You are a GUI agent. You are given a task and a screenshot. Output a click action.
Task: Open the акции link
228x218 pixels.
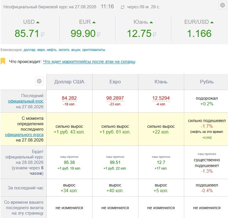click(76, 50)
